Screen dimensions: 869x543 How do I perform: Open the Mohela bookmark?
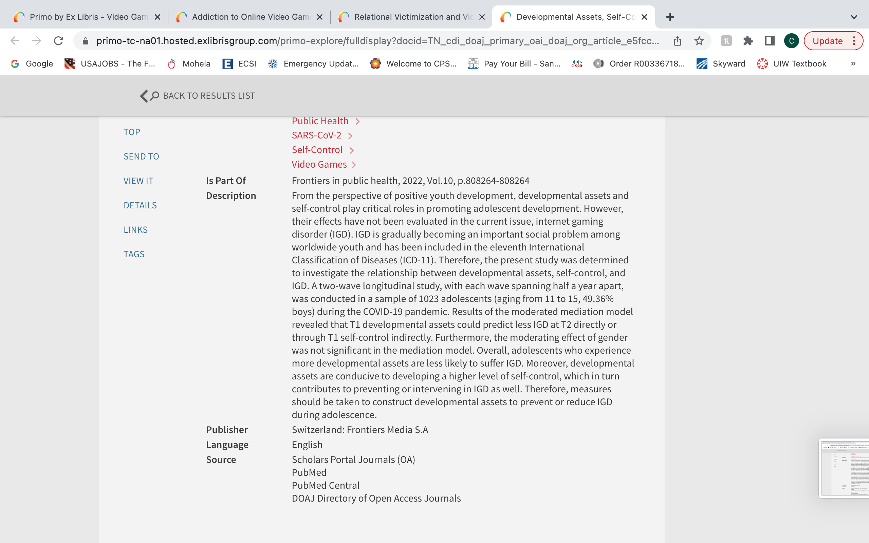click(189, 63)
